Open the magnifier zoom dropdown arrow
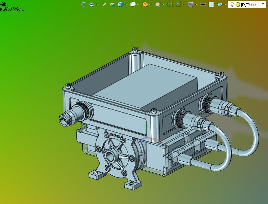This screenshot has height=204, width=268. [163, 5]
